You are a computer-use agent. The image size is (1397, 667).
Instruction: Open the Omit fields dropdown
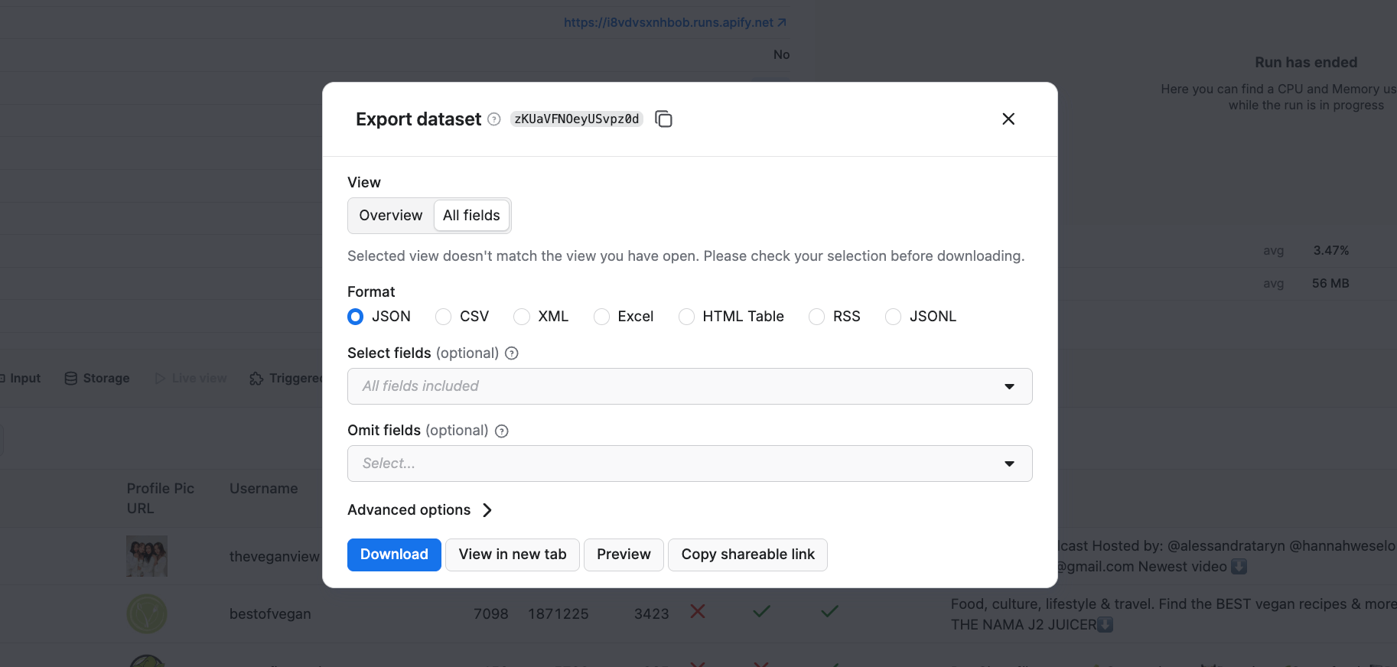point(690,464)
